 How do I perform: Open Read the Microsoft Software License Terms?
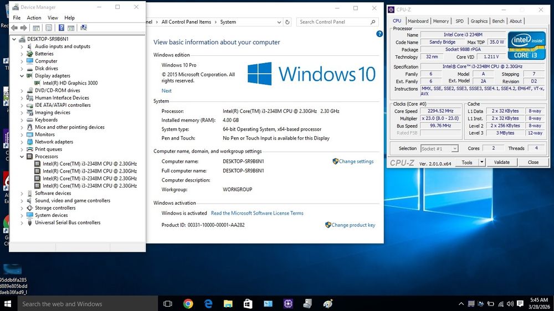(257, 213)
